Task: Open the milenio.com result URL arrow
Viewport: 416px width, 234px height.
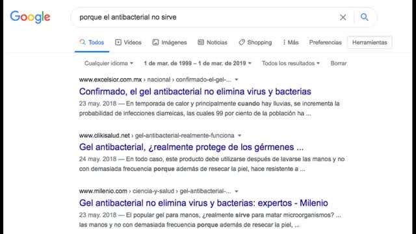Action: pyautogui.click(x=237, y=191)
